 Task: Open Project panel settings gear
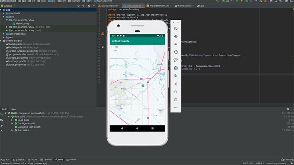[89, 6]
